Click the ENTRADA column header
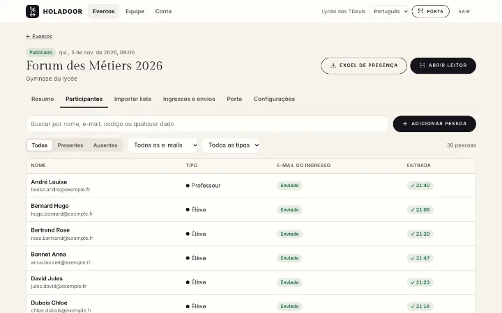Image resolution: width=502 pixels, height=313 pixels. pos(419,166)
